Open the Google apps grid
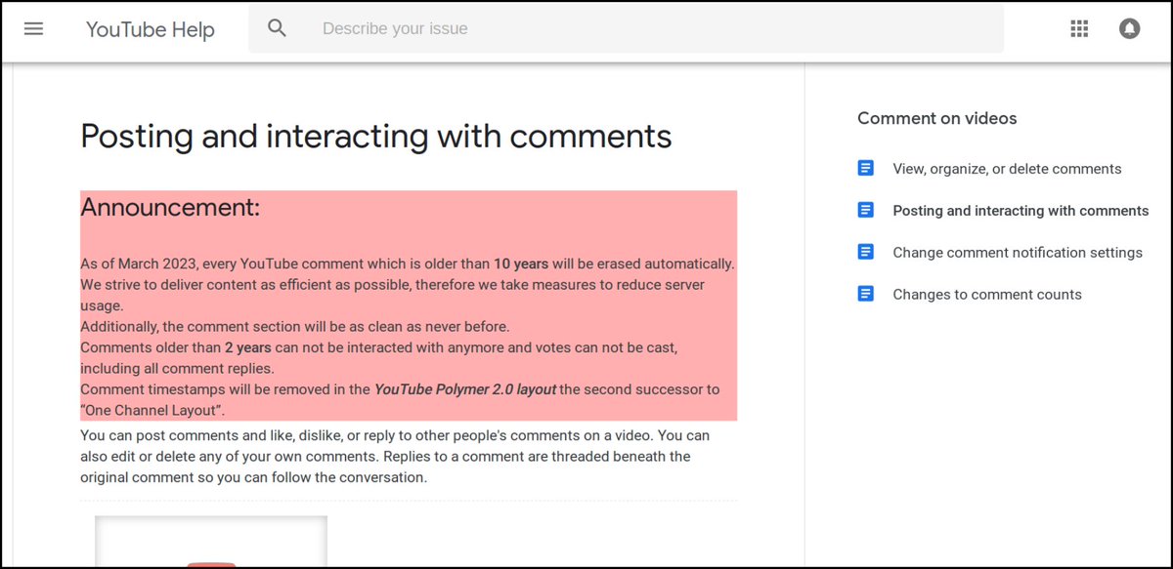1173x569 pixels. (1079, 28)
